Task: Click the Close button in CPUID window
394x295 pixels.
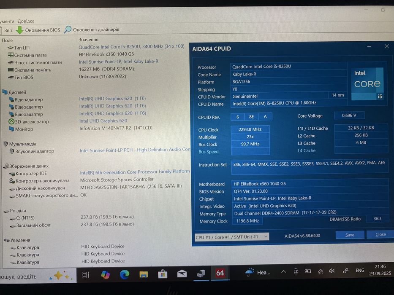Action: [380, 234]
